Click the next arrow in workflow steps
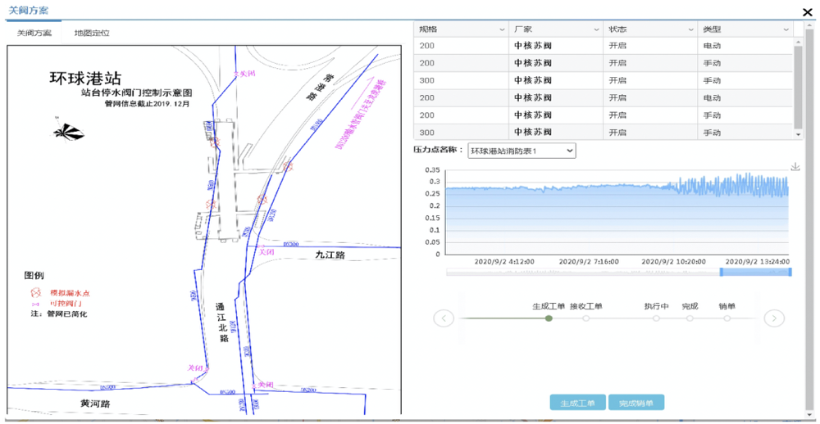This screenshot has height=424, width=820. tap(774, 318)
